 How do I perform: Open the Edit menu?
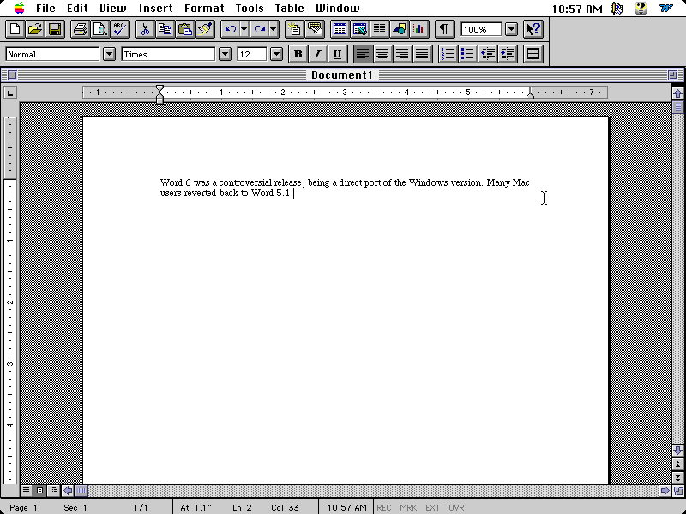77,8
